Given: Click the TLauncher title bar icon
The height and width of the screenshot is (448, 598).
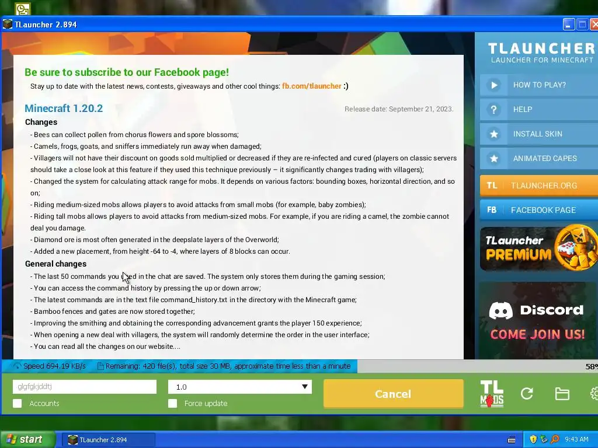Looking at the screenshot, I should pyautogui.click(x=7, y=24).
